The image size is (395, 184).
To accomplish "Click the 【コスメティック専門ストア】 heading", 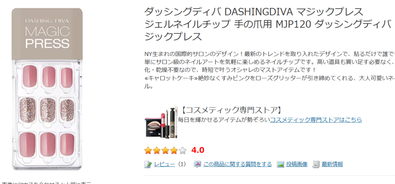I will coord(231,110).
